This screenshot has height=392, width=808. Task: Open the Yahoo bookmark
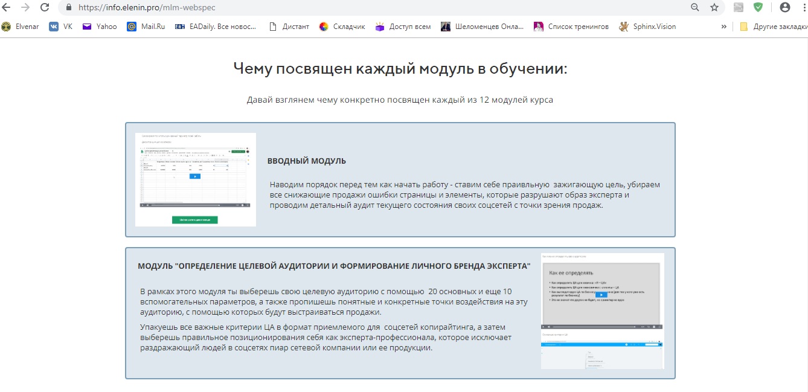pos(100,27)
